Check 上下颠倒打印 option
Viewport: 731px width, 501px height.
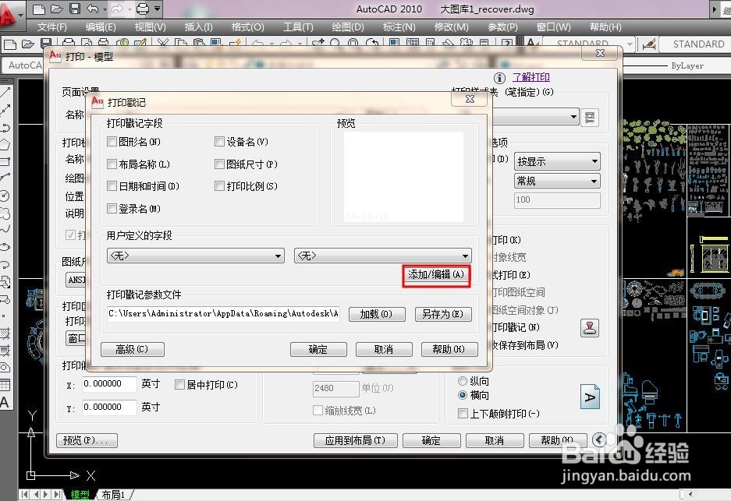[x=463, y=414]
